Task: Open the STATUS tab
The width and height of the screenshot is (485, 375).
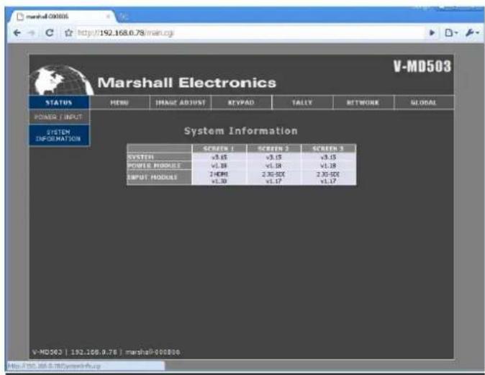Action: tap(59, 102)
